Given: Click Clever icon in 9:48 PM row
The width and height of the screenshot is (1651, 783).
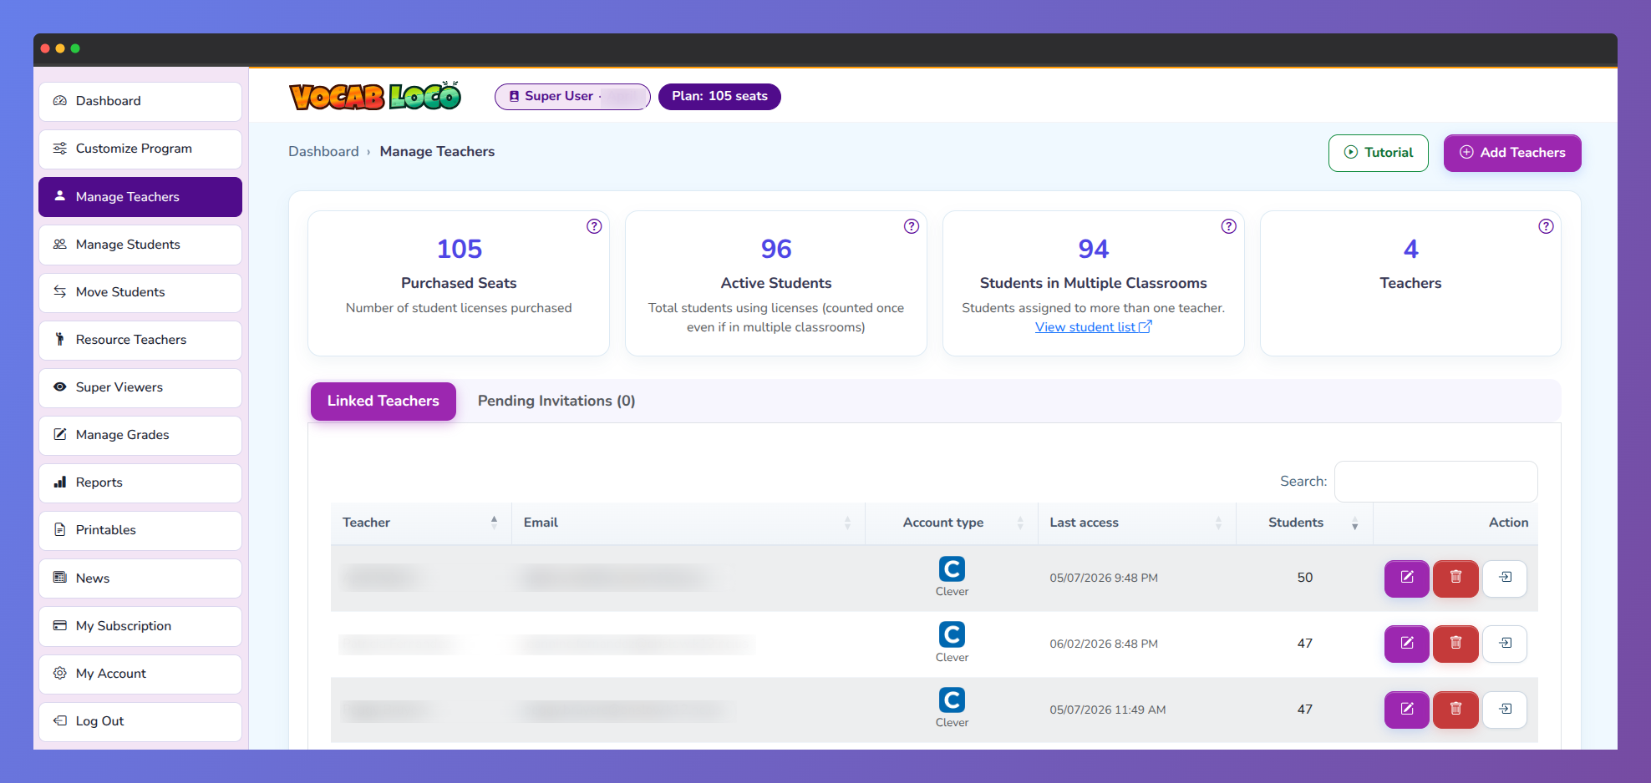Looking at the screenshot, I should 952,569.
